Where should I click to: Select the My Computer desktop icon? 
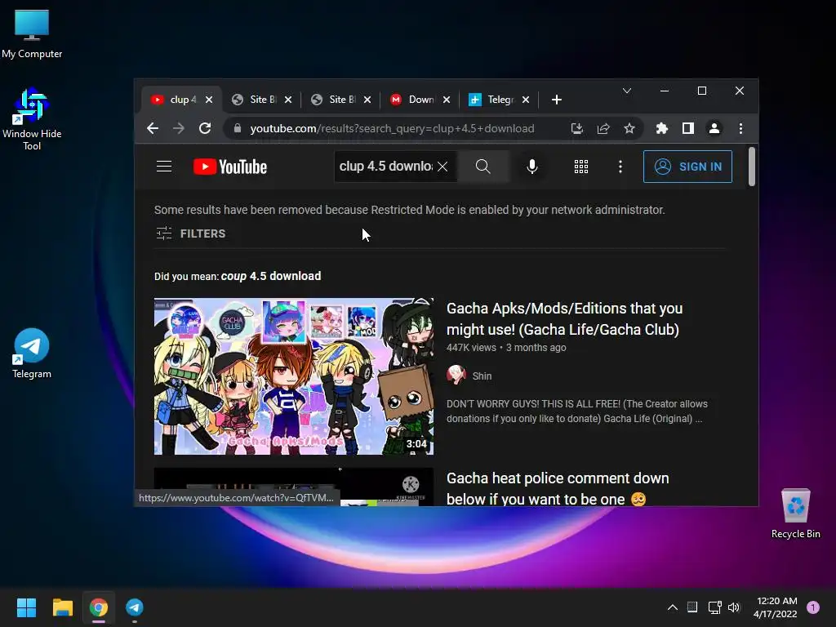(x=32, y=33)
